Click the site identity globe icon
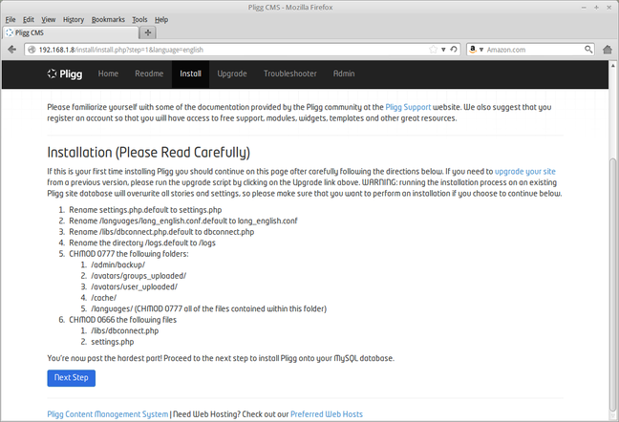Screen dimensions: 619x422 pyautogui.click(x=32, y=50)
